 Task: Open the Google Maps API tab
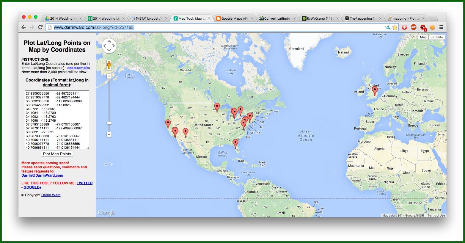coord(234,18)
